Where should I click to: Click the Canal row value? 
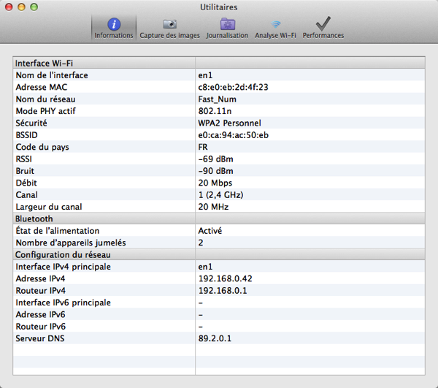pyautogui.click(x=220, y=194)
